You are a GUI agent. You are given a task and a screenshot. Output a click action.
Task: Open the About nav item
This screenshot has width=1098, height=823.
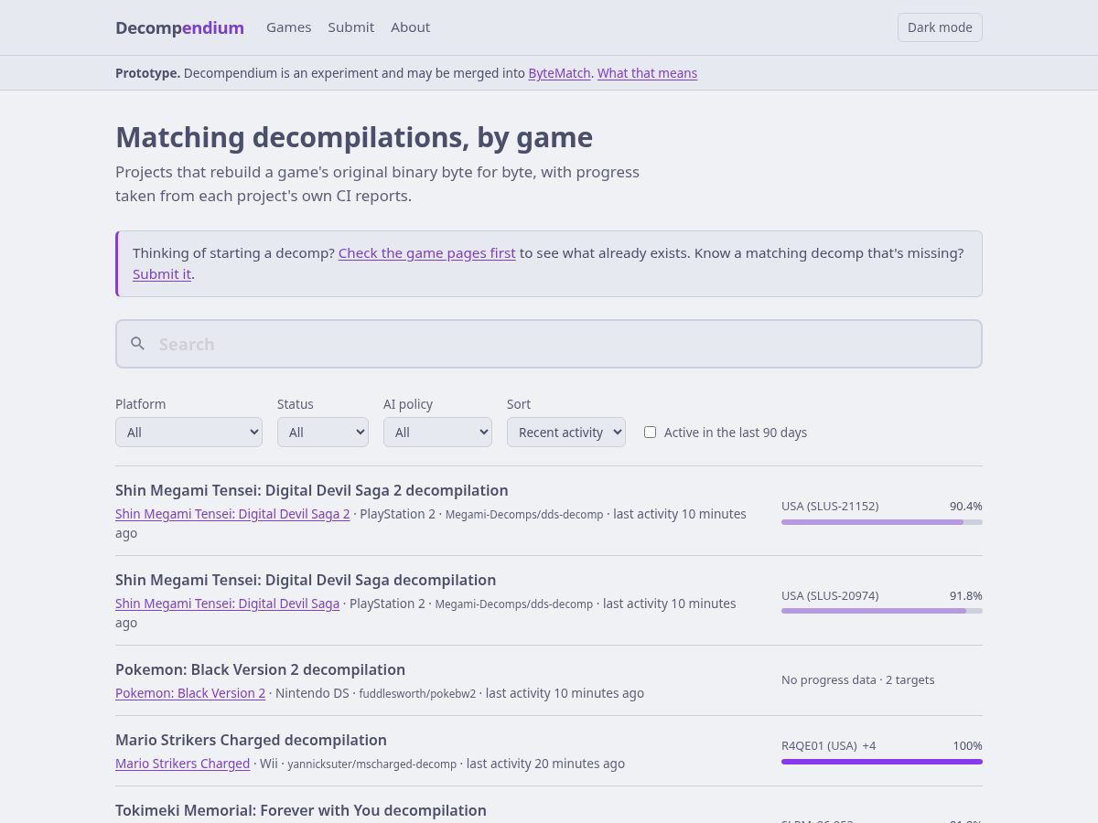point(410,27)
